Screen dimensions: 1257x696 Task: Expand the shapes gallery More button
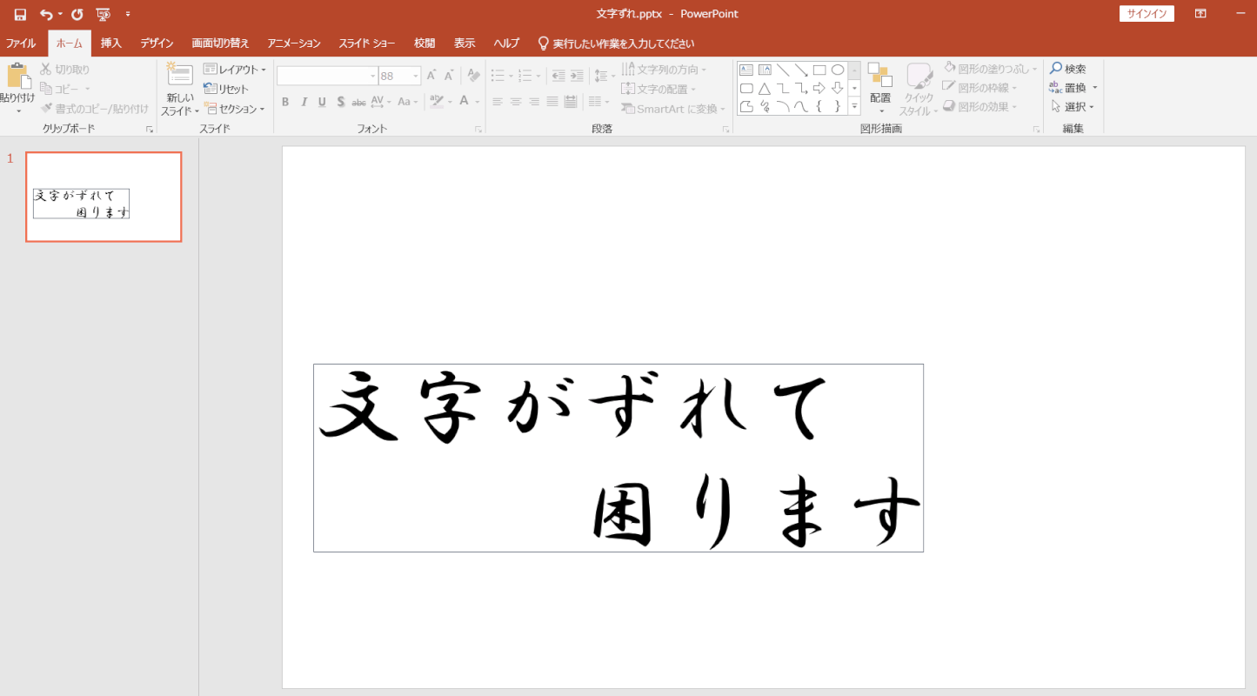[854, 106]
